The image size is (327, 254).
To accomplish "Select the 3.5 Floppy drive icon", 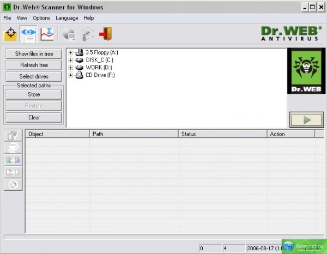I will point(79,52).
